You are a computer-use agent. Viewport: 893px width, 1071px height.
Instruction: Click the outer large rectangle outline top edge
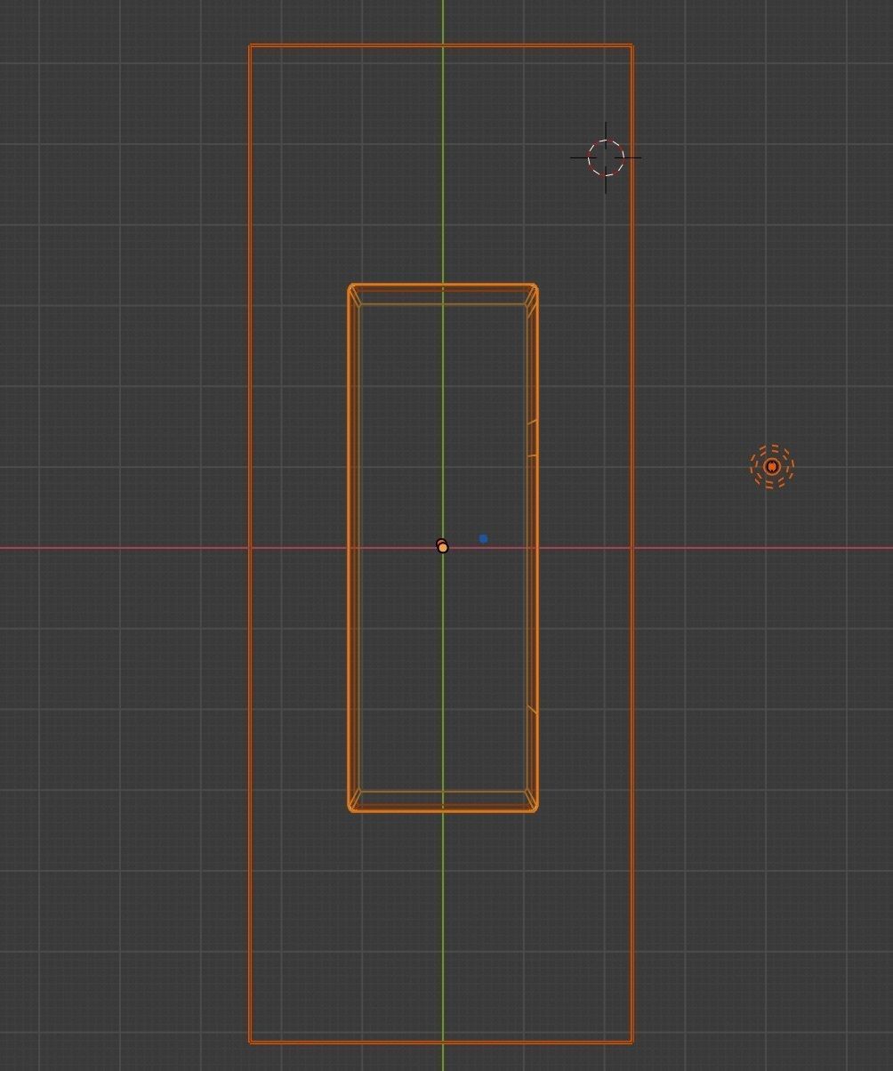coord(441,45)
